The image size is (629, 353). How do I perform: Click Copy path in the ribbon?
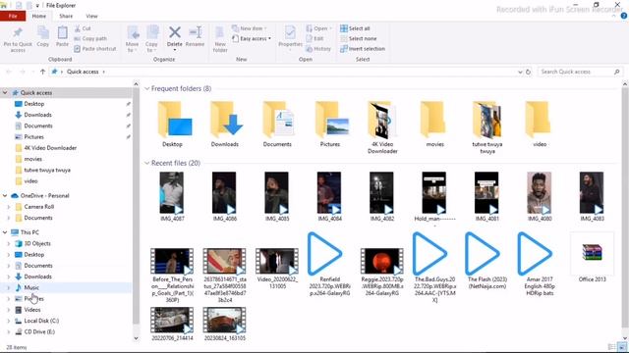point(90,38)
